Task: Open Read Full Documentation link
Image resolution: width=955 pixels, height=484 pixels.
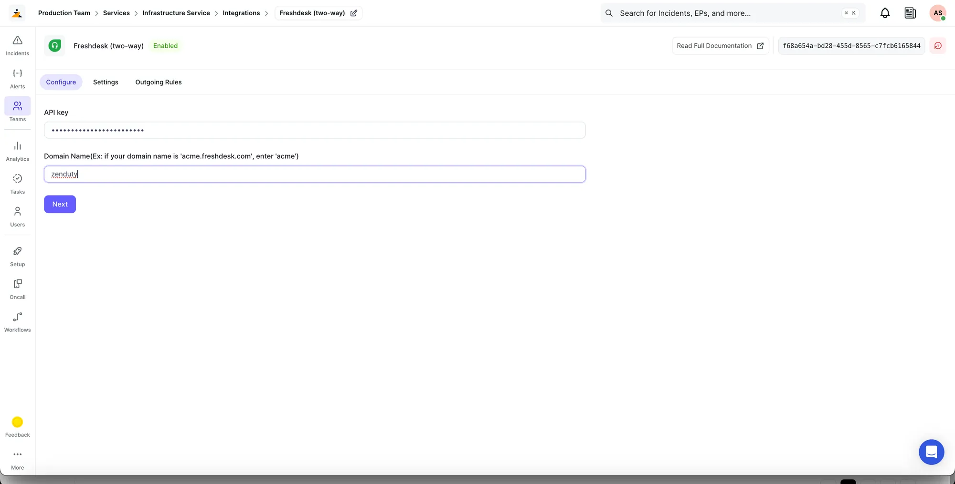Action: [720, 46]
